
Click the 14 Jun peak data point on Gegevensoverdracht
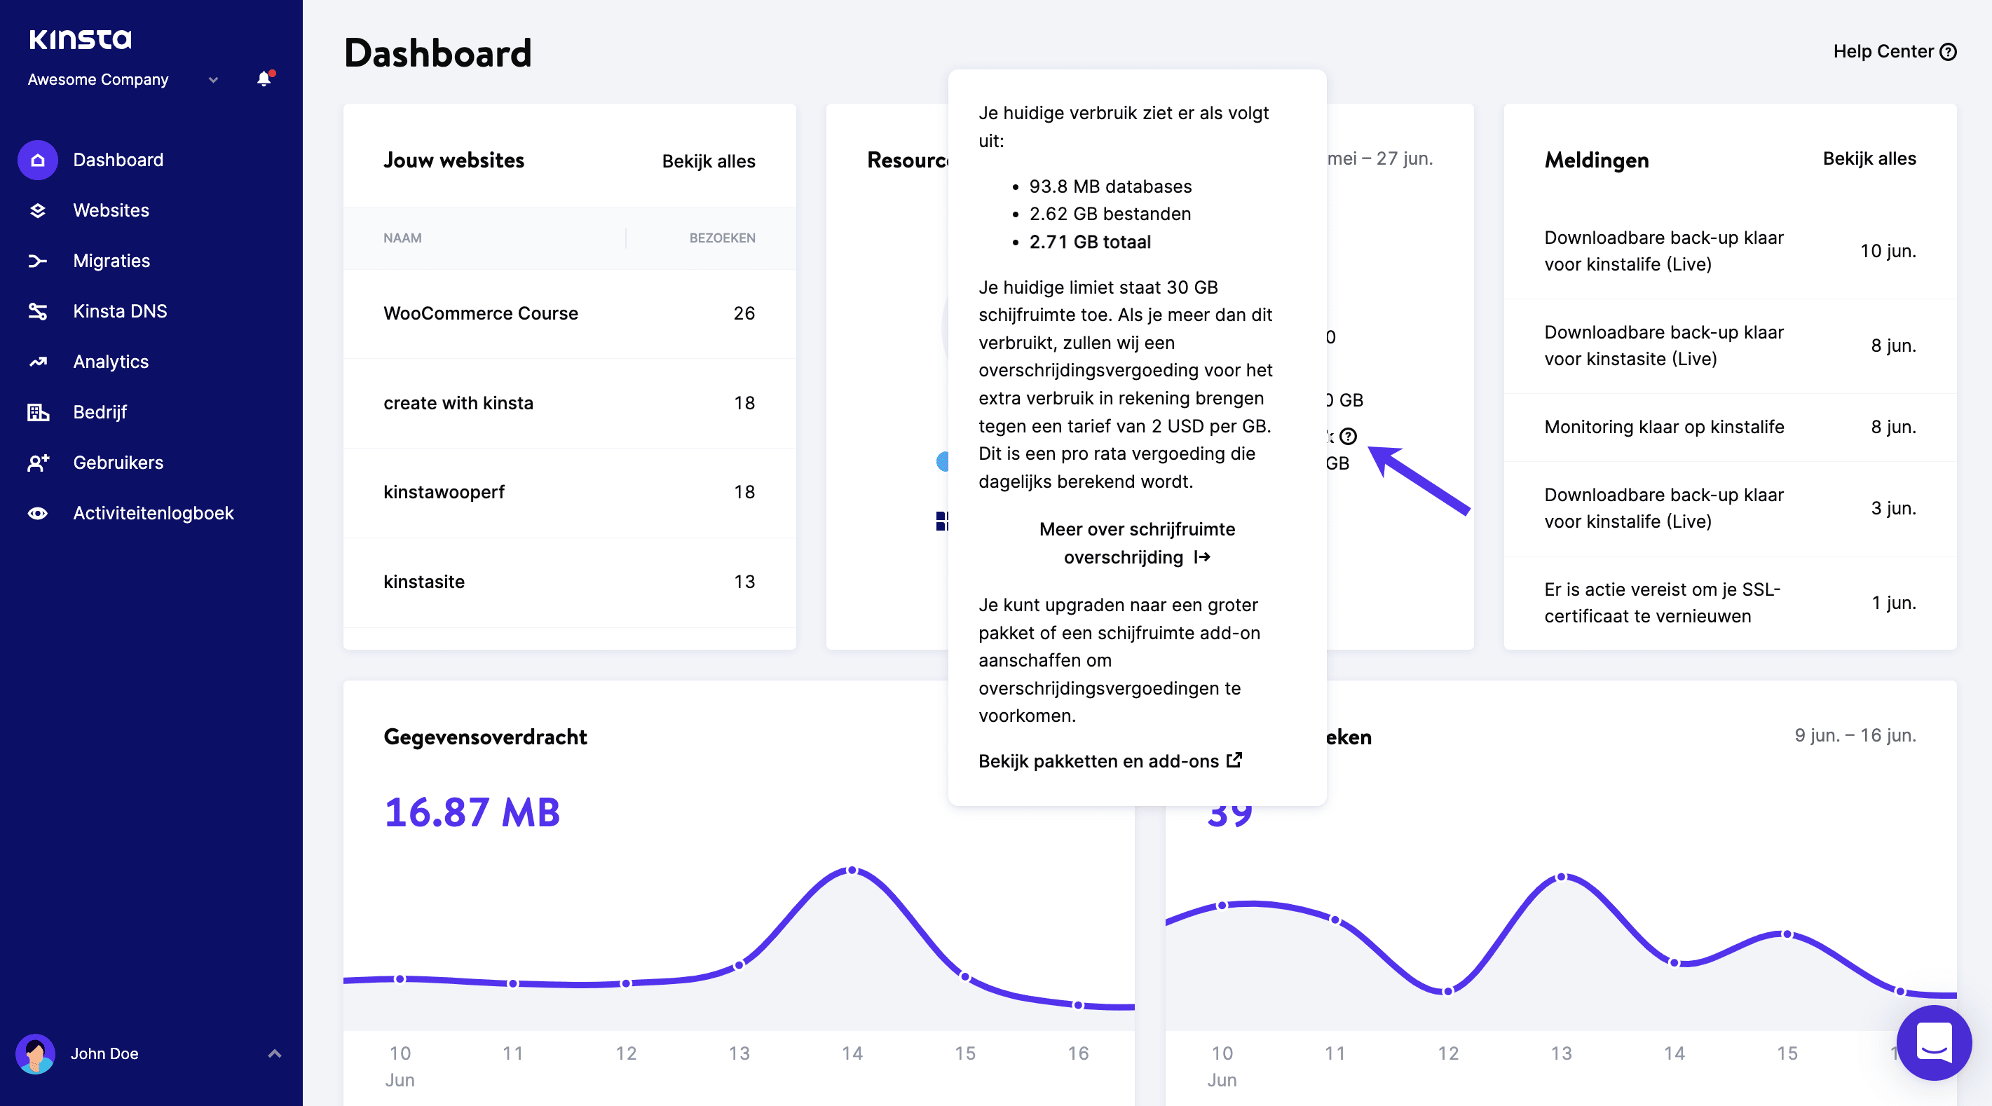point(852,870)
